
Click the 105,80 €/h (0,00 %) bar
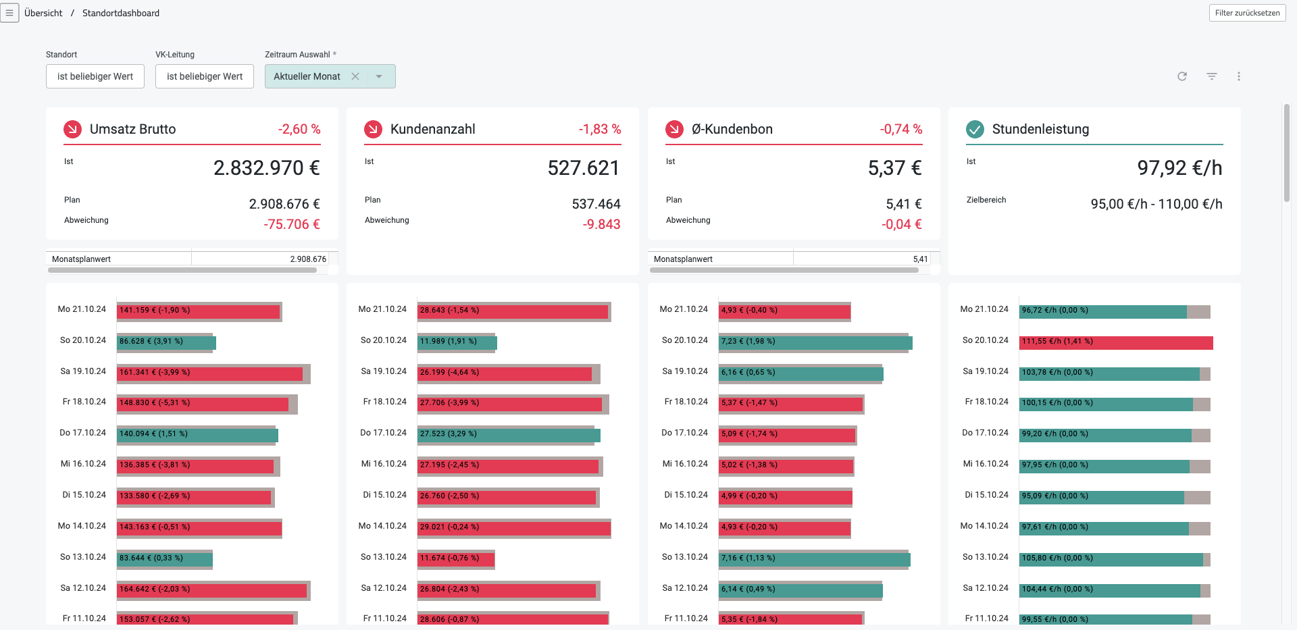(x=1112, y=558)
